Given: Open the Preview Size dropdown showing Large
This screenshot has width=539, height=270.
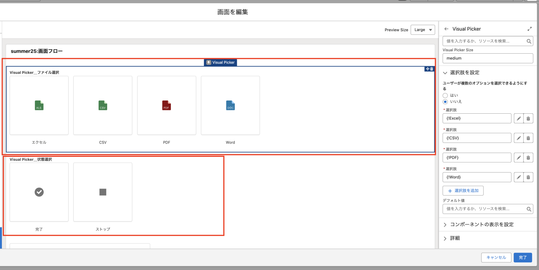Looking at the screenshot, I should pyautogui.click(x=423, y=30).
